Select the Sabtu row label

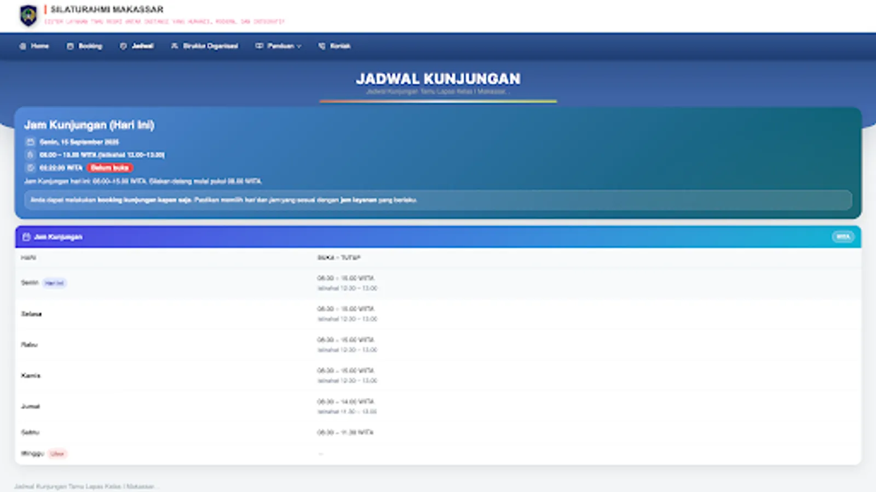point(30,432)
